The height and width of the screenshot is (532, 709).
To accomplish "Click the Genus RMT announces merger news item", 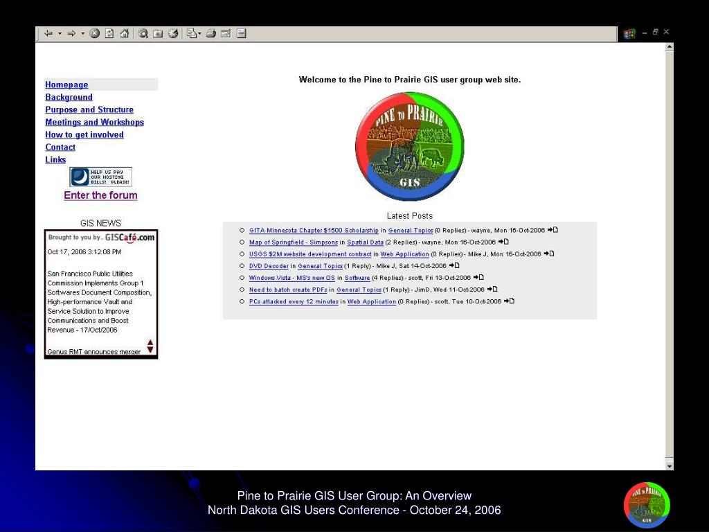I will point(94,351).
